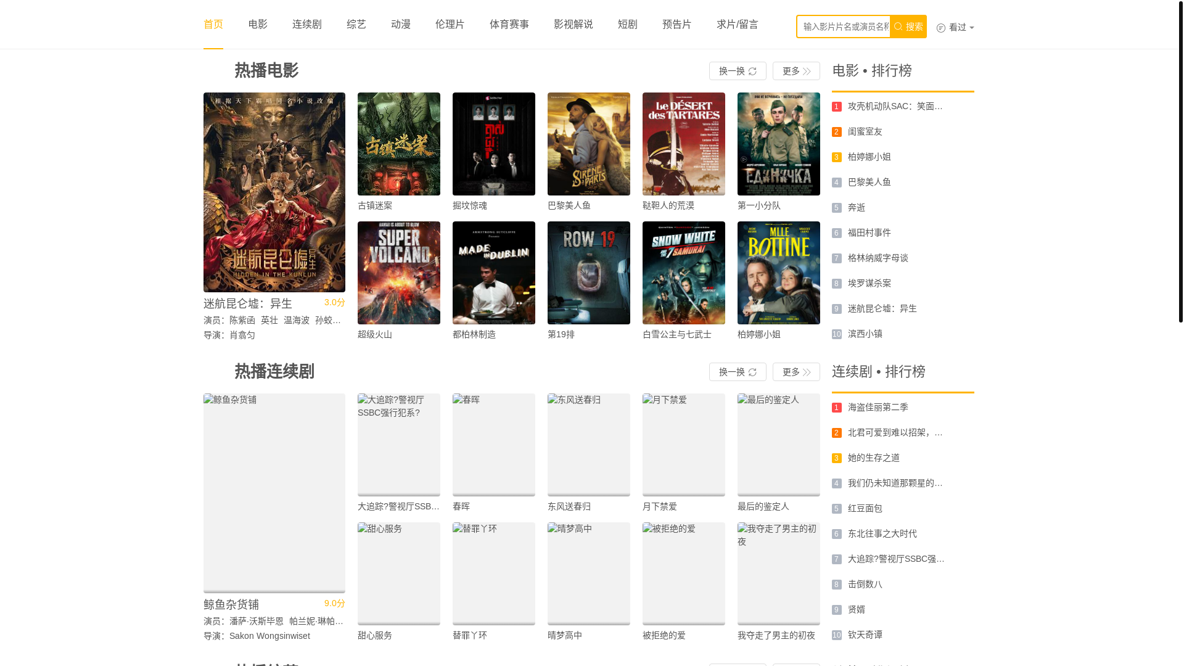The height and width of the screenshot is (666, 1184).
Task: Click the 白雪公主与七武士 title
Action: click(677, 334)
